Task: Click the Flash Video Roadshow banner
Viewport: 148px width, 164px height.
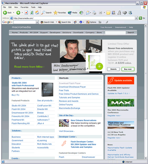Action: [121, 125]
